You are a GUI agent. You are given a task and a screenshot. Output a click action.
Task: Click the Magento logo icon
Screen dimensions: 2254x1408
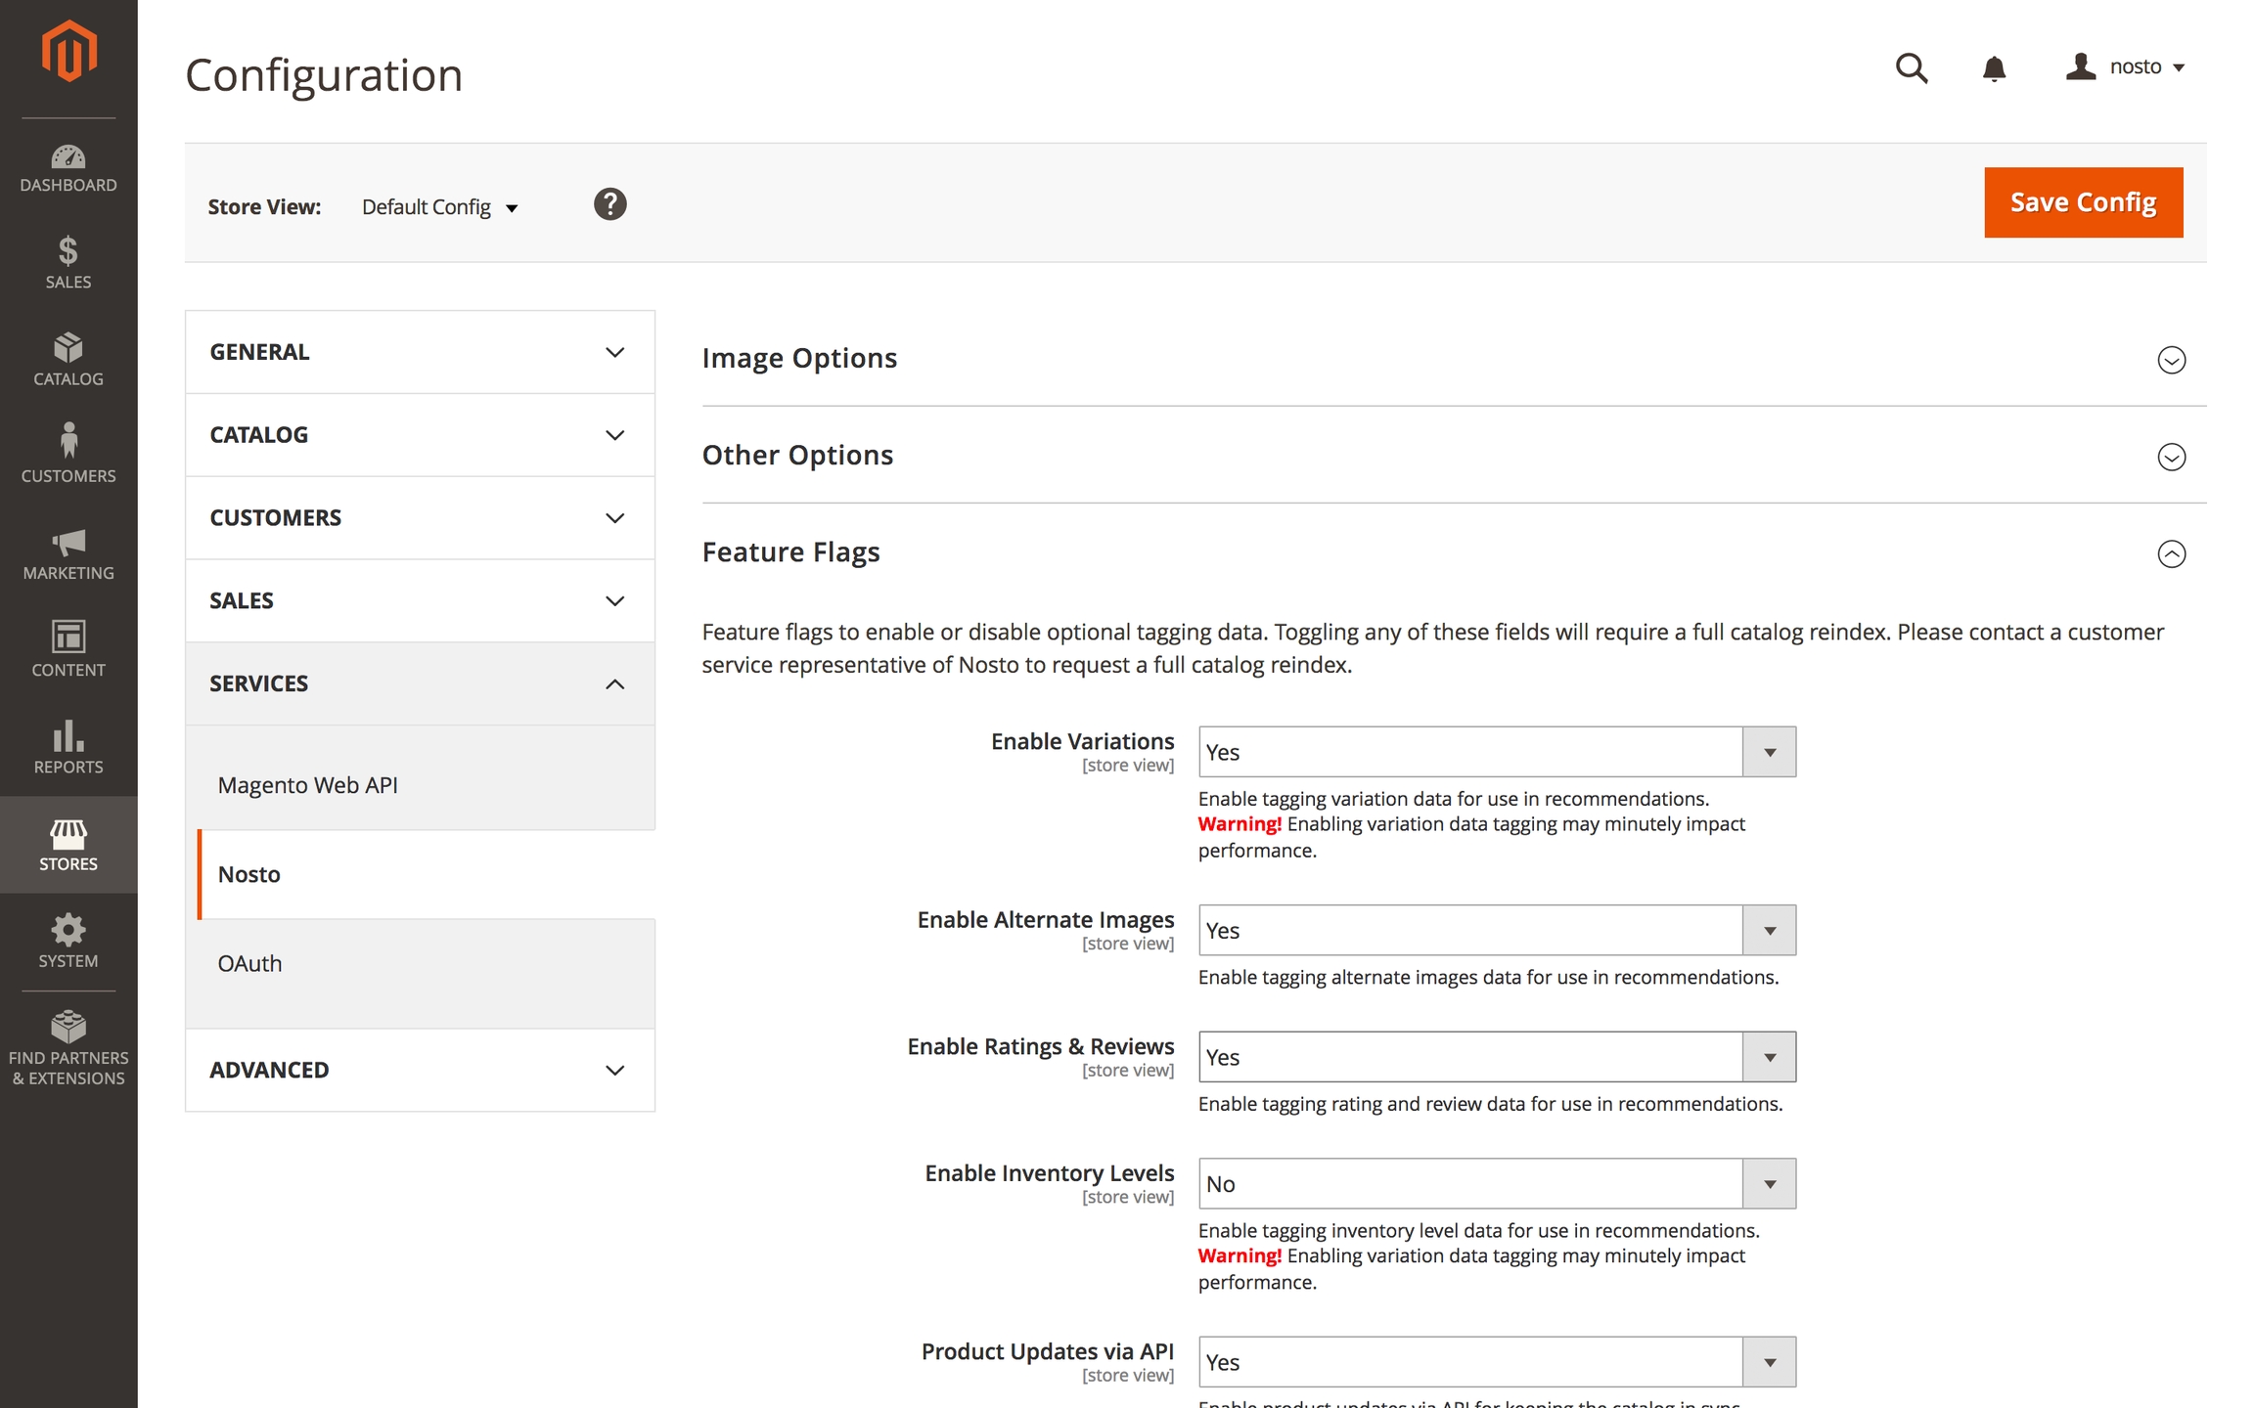click(x=68, y=51)
